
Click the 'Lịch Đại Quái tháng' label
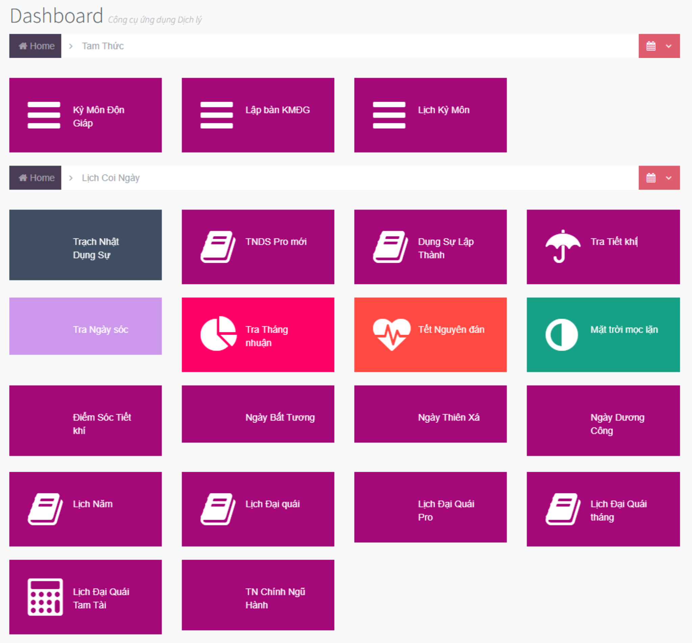[x=619, y=511]
